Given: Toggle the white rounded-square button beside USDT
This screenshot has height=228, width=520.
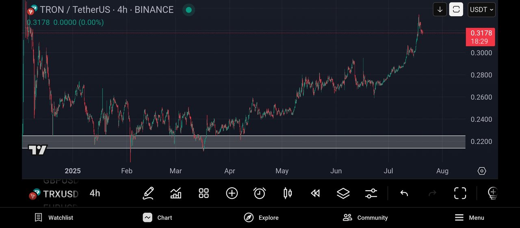Looking at the screenshot, I should (456, 9).
